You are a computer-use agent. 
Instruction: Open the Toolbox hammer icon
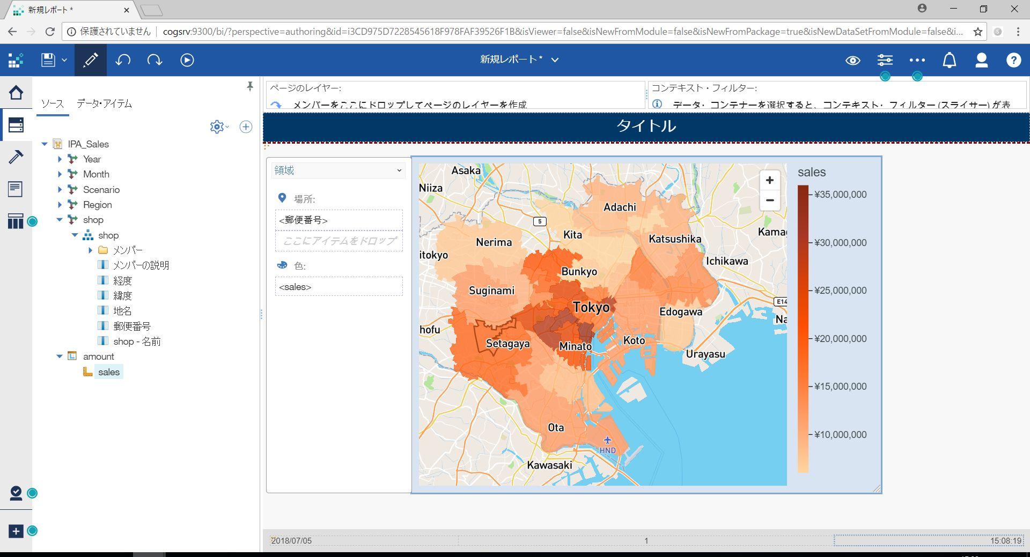tap(16, 157)
